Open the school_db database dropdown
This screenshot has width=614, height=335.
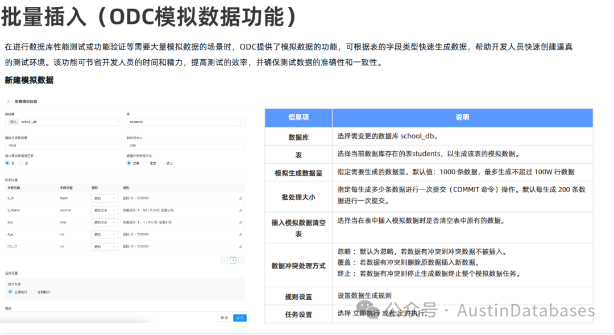64,122
